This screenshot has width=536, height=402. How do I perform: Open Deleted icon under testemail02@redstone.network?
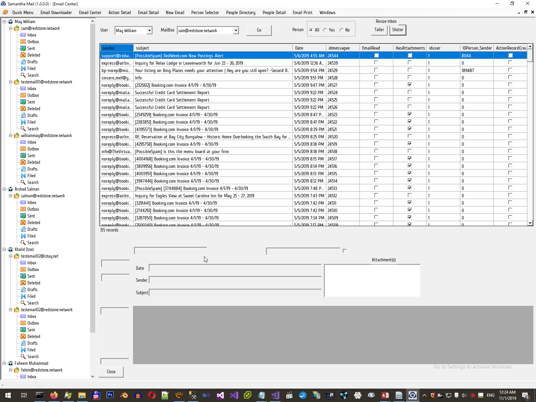(x=23, y=336)
